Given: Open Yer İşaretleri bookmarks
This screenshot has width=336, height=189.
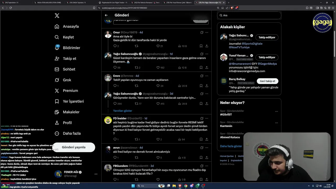Looking at the screenshot, I should click(69, 101).
